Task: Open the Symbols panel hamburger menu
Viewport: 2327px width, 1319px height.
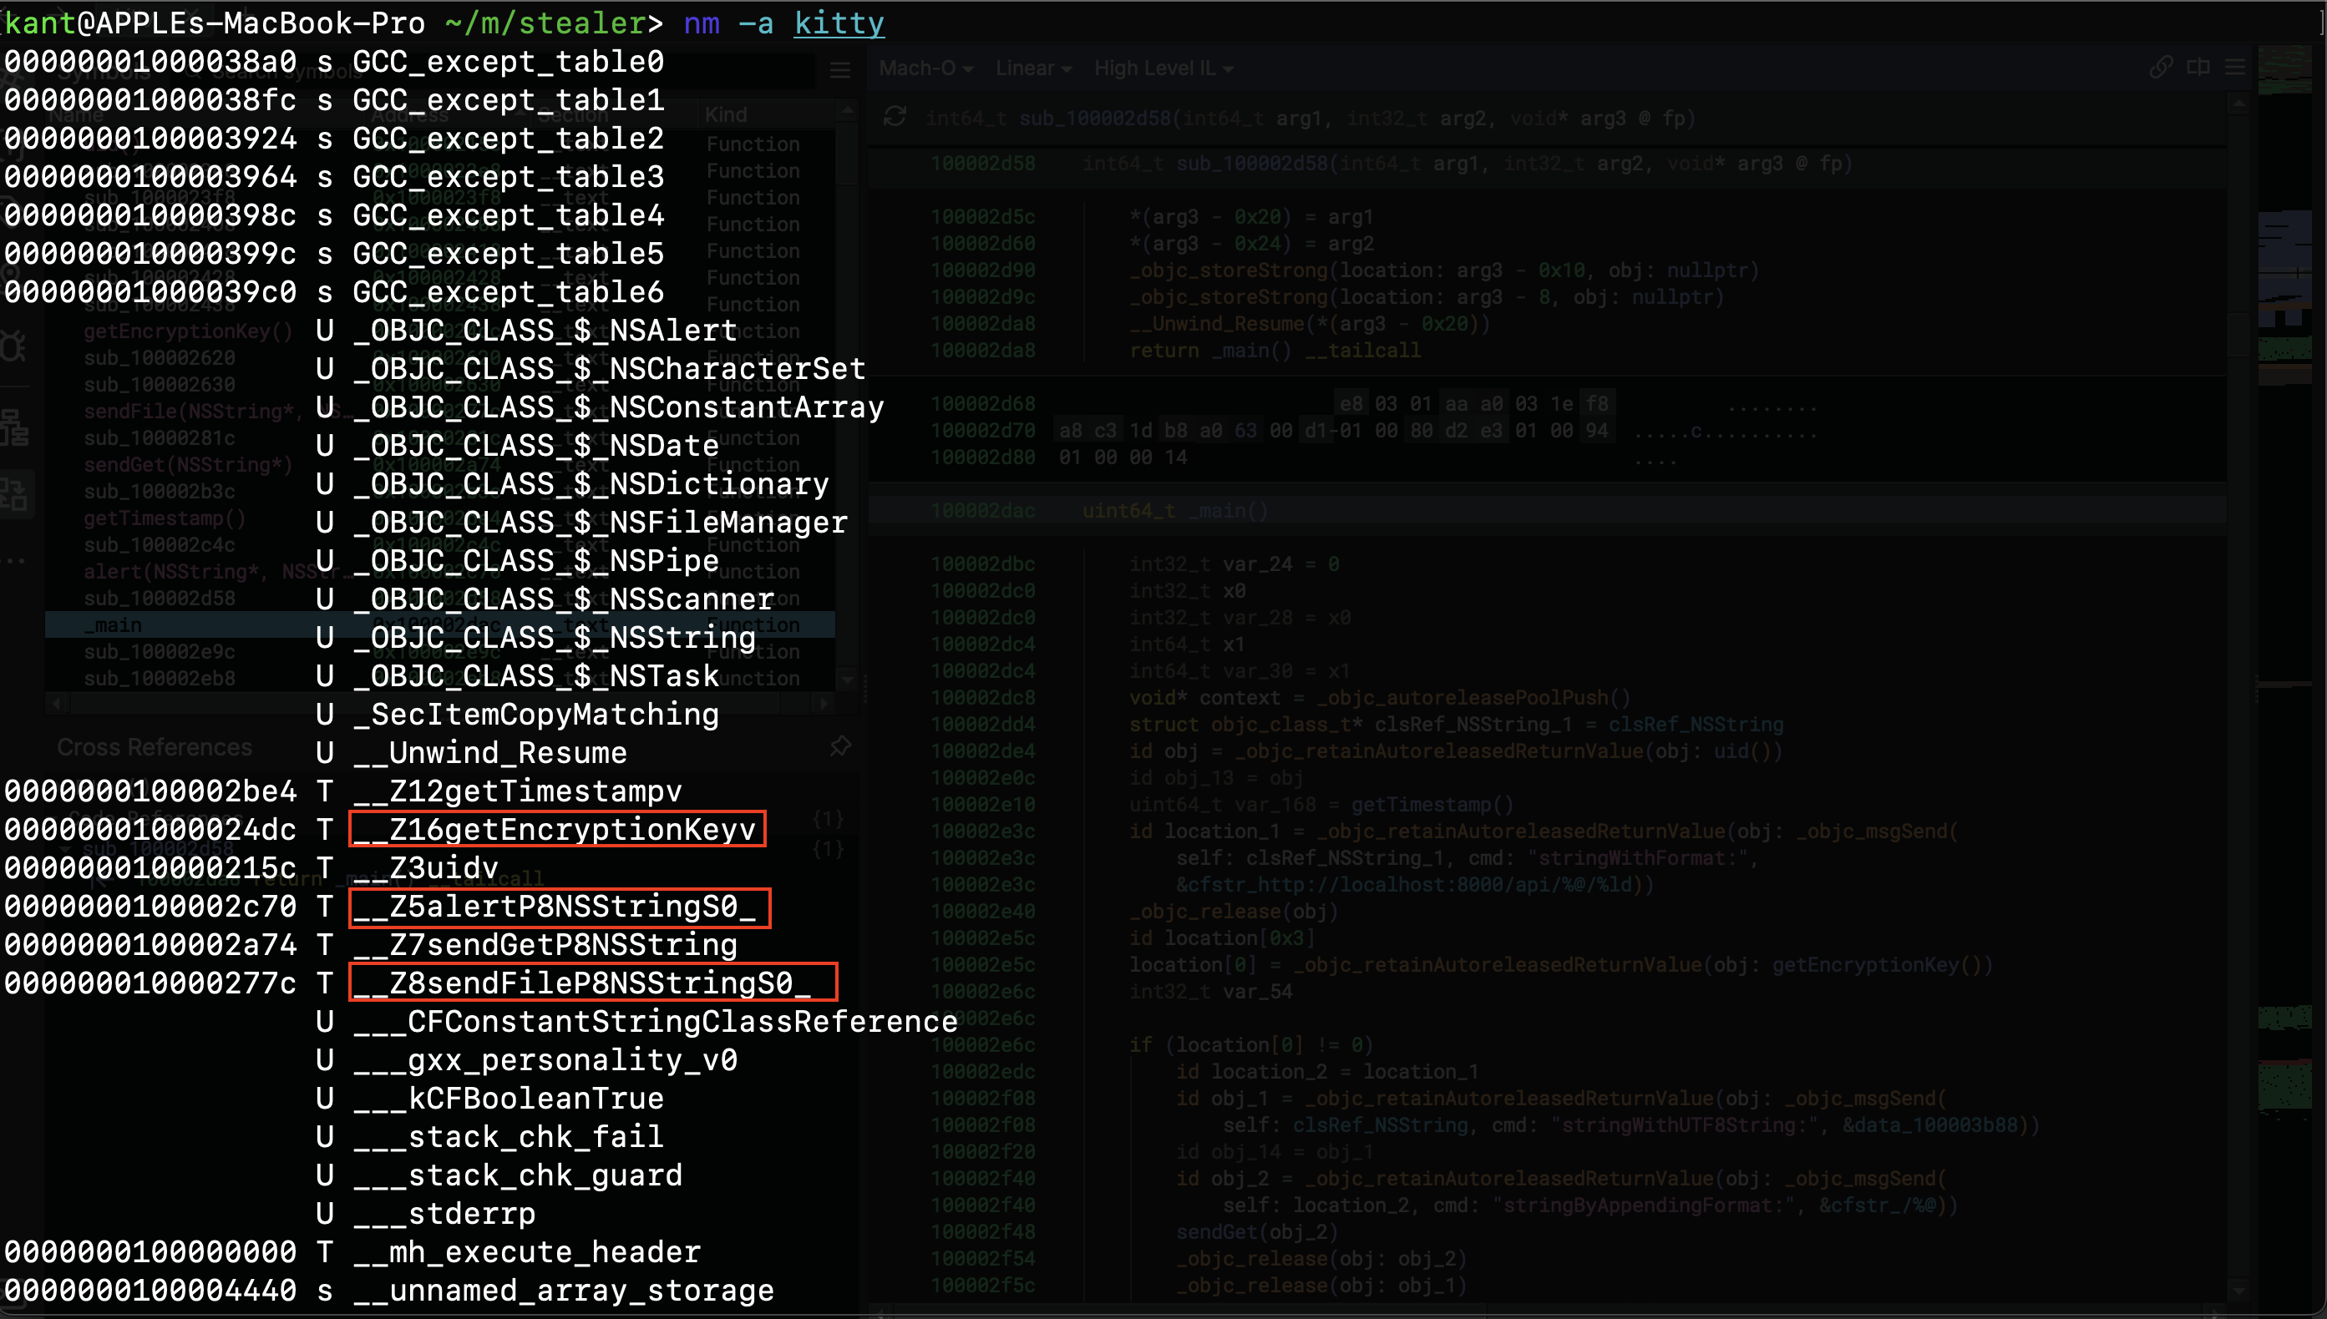Action: (x=840, y=70)
